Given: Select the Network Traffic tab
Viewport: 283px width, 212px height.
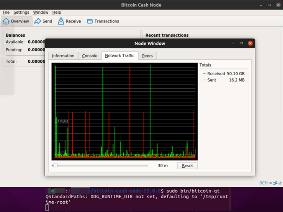Looking at the screenshot, I should [119, 56].
